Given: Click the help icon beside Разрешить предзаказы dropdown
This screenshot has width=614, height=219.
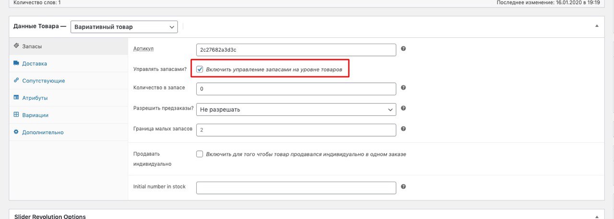Looking at the screenshot, I should pyautogui.click(x=403, y=108).
